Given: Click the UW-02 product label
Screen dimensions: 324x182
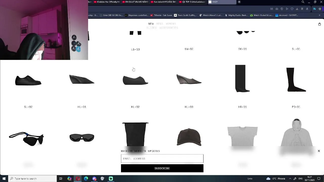Looking at the screenshot, I should tap(189, 49).
